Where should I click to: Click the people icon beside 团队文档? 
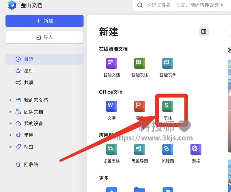coord(18,112)
